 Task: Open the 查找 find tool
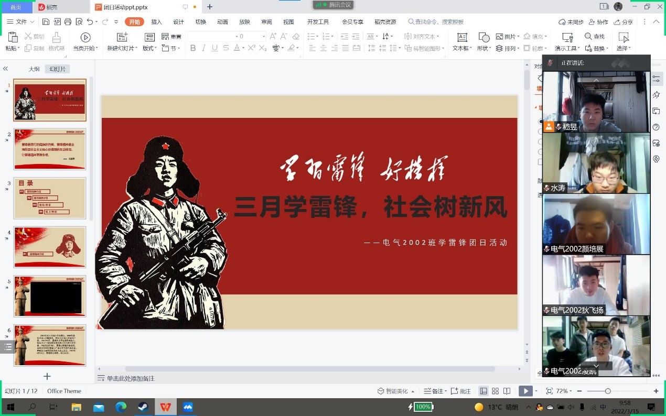[595, 37]
